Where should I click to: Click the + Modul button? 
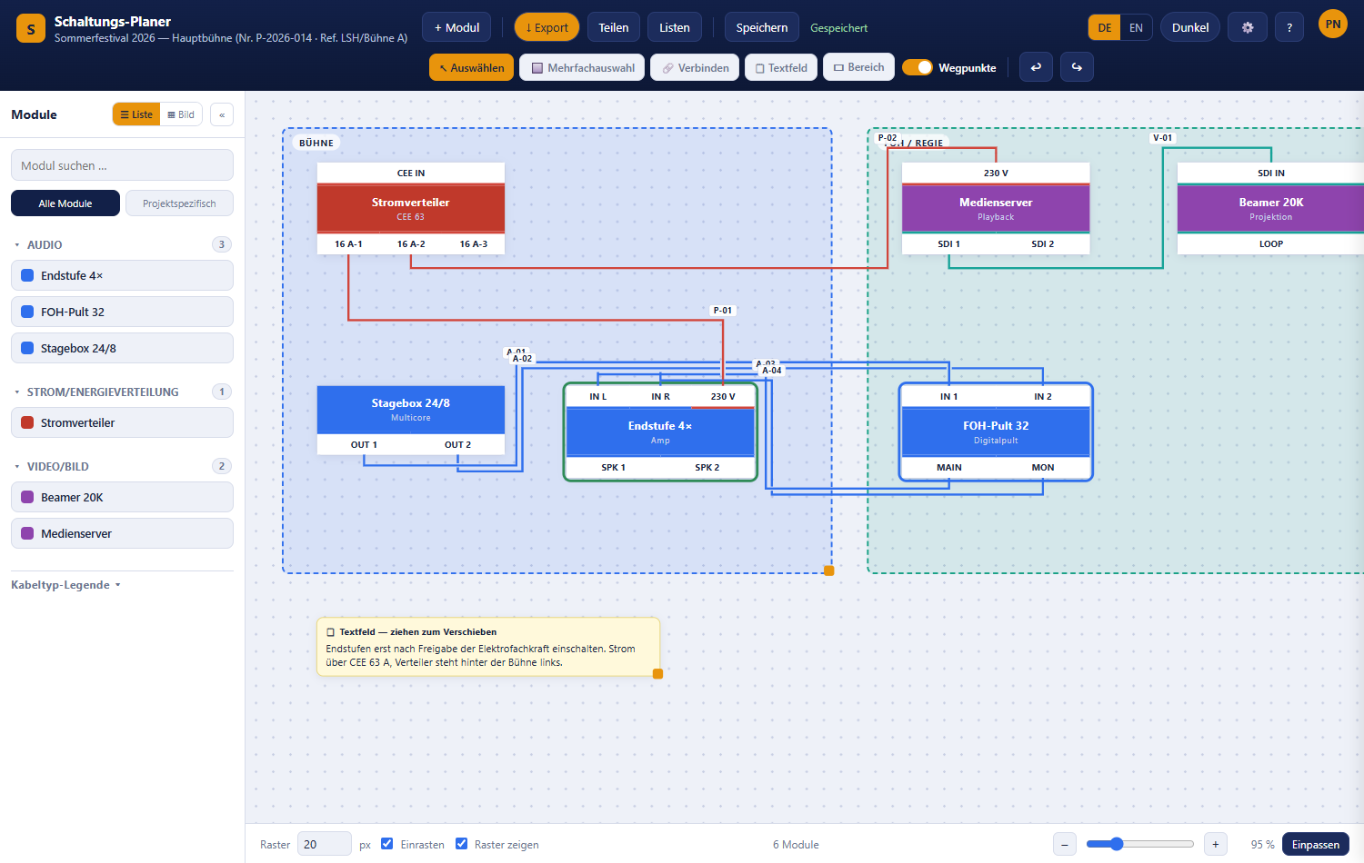456,27
